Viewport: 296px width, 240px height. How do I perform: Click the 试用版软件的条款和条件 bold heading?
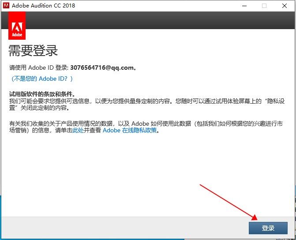click(x=42, y=94)
